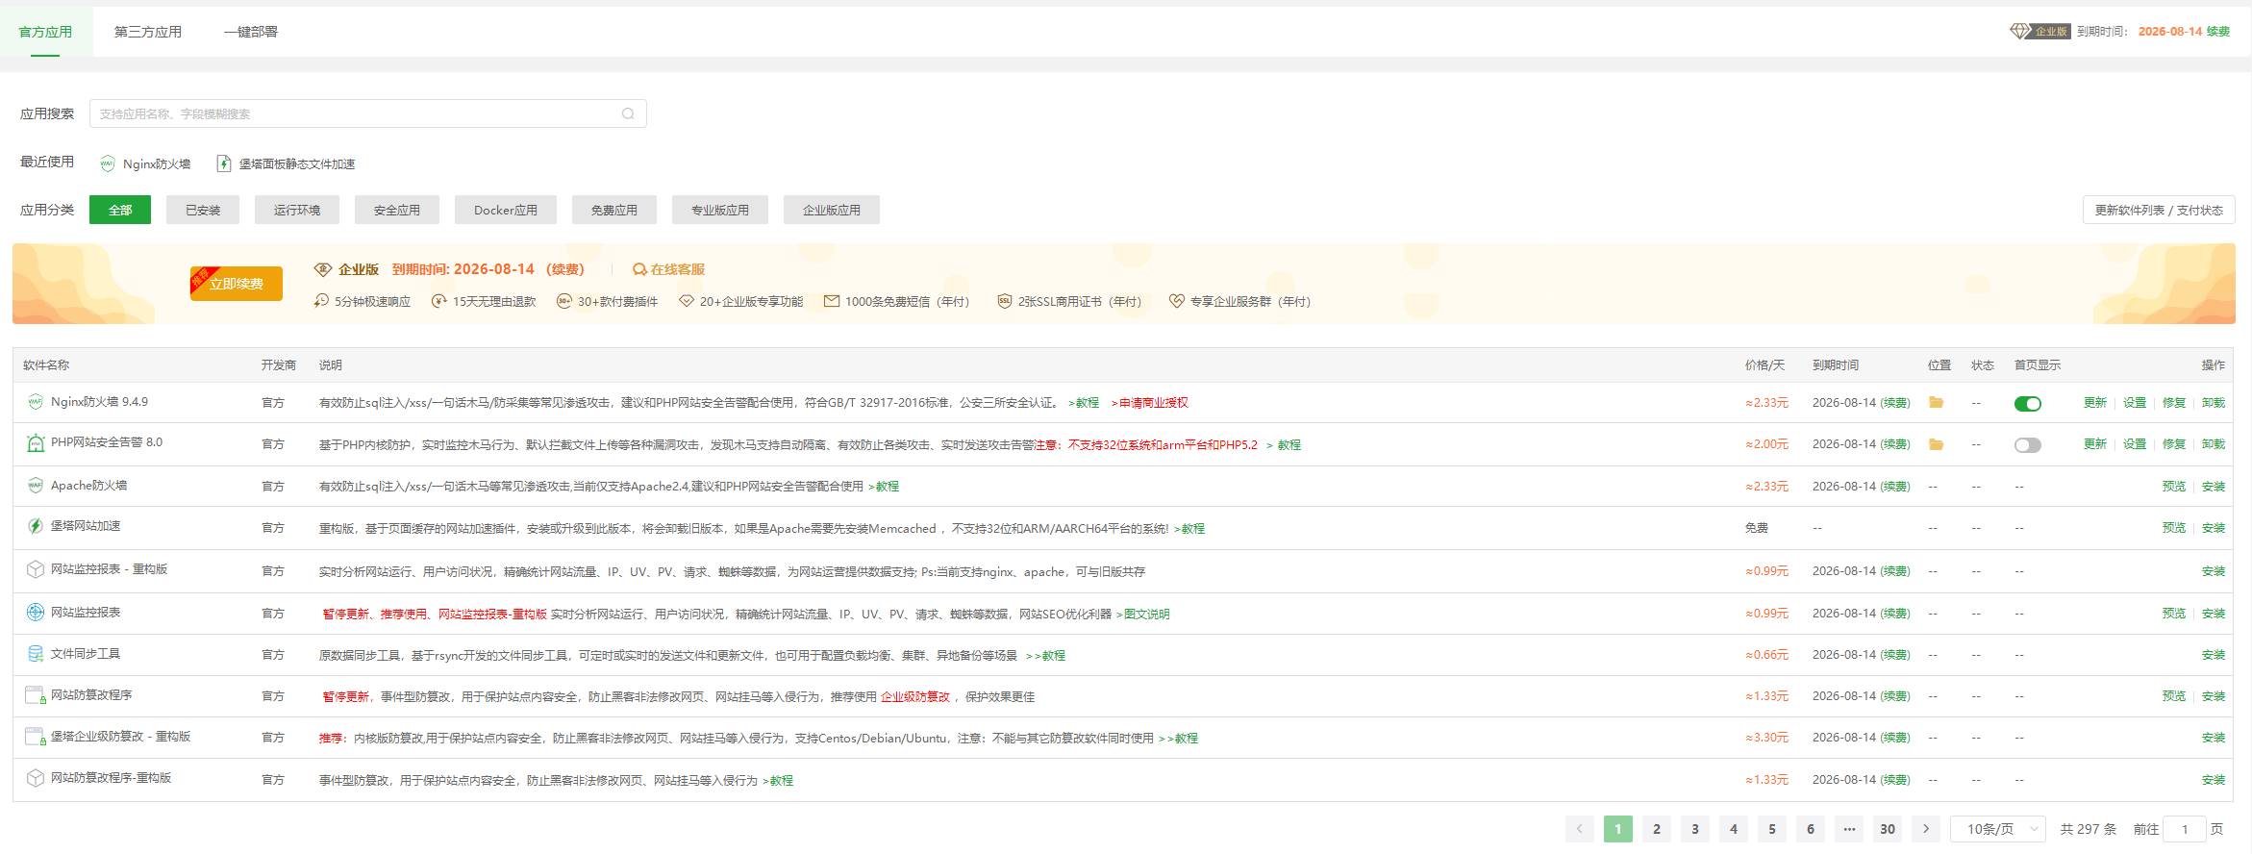Click the Apache防火墙 row icon

pyautogui.click(x=36, y=486)
